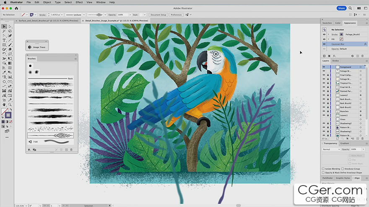
Task: Open the zoom level dropdown at bottom
Action: click(26, 206)
